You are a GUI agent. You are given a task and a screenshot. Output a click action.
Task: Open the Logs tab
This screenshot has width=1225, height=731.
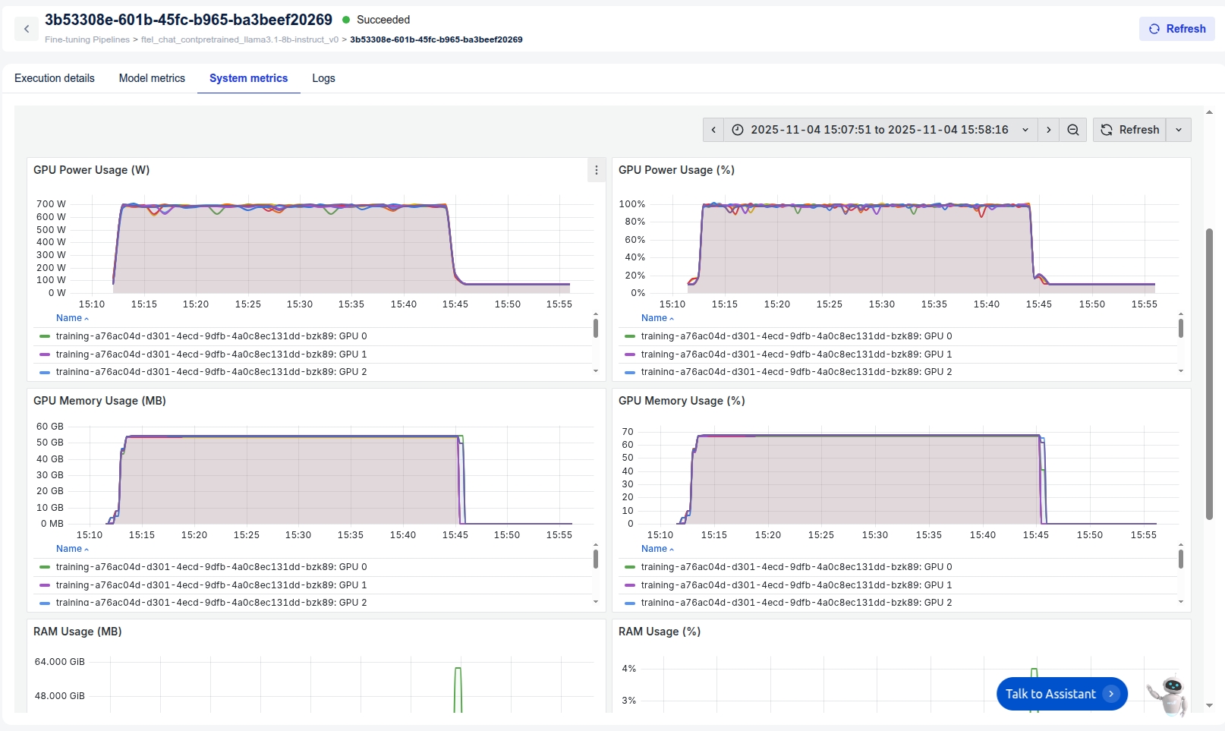323,78
